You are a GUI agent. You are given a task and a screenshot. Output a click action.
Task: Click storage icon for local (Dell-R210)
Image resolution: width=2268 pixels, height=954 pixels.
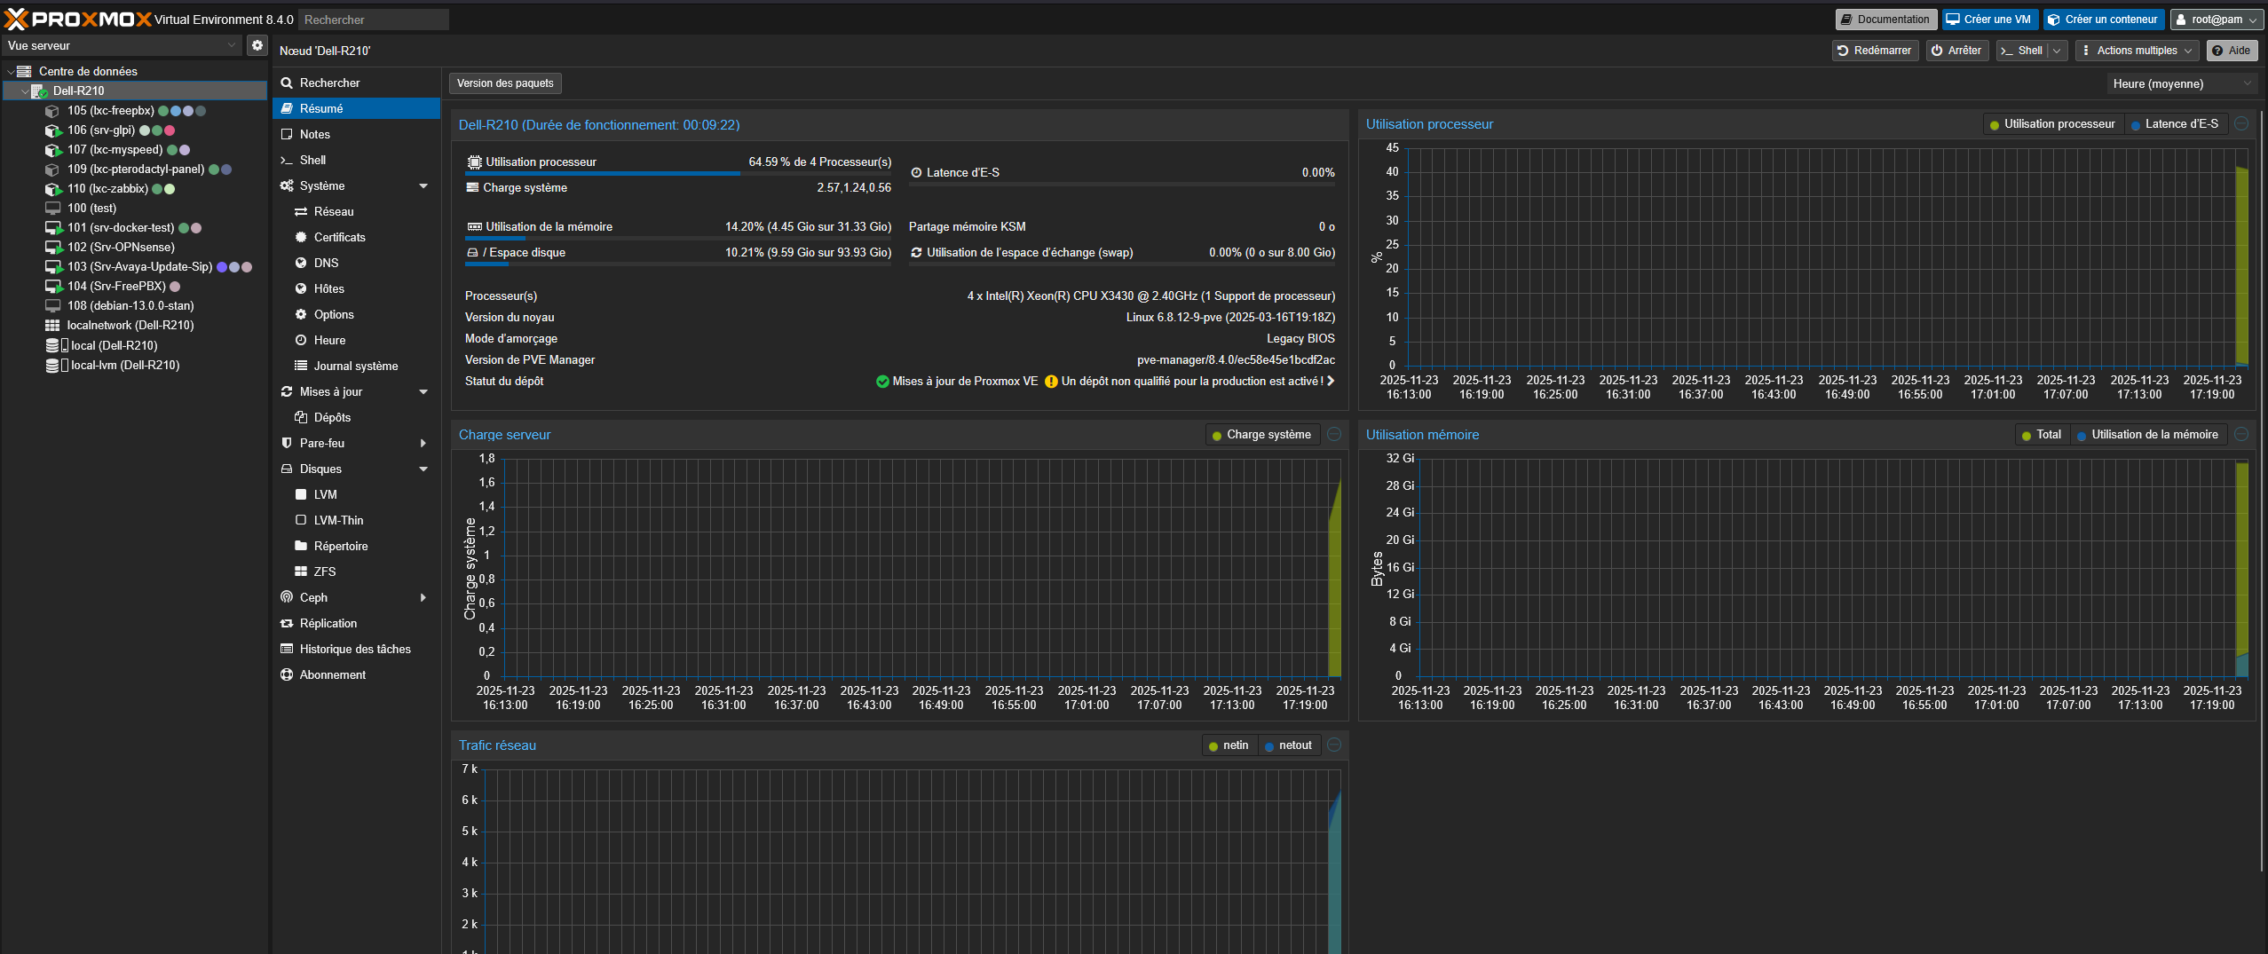(57, 345)
